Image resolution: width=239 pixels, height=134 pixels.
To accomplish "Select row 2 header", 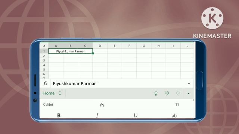I will [44, 56].
